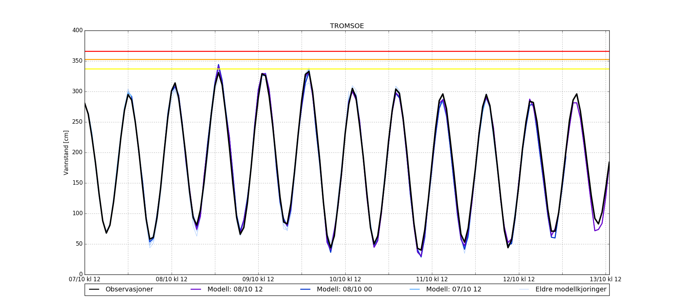Select the Observasjoner legend label

pos(129,289)
